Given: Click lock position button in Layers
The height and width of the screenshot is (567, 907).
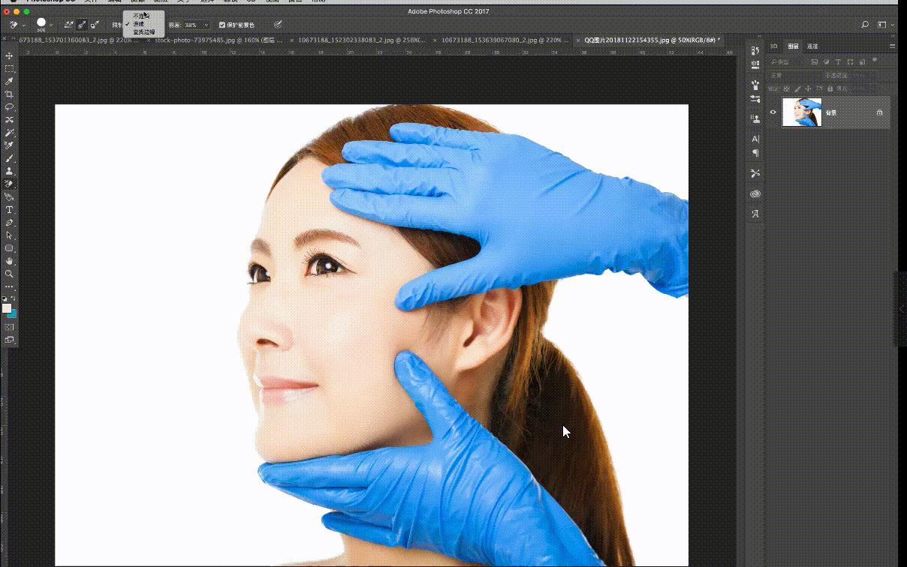Looking at the screenshot, I should point(807,88).
